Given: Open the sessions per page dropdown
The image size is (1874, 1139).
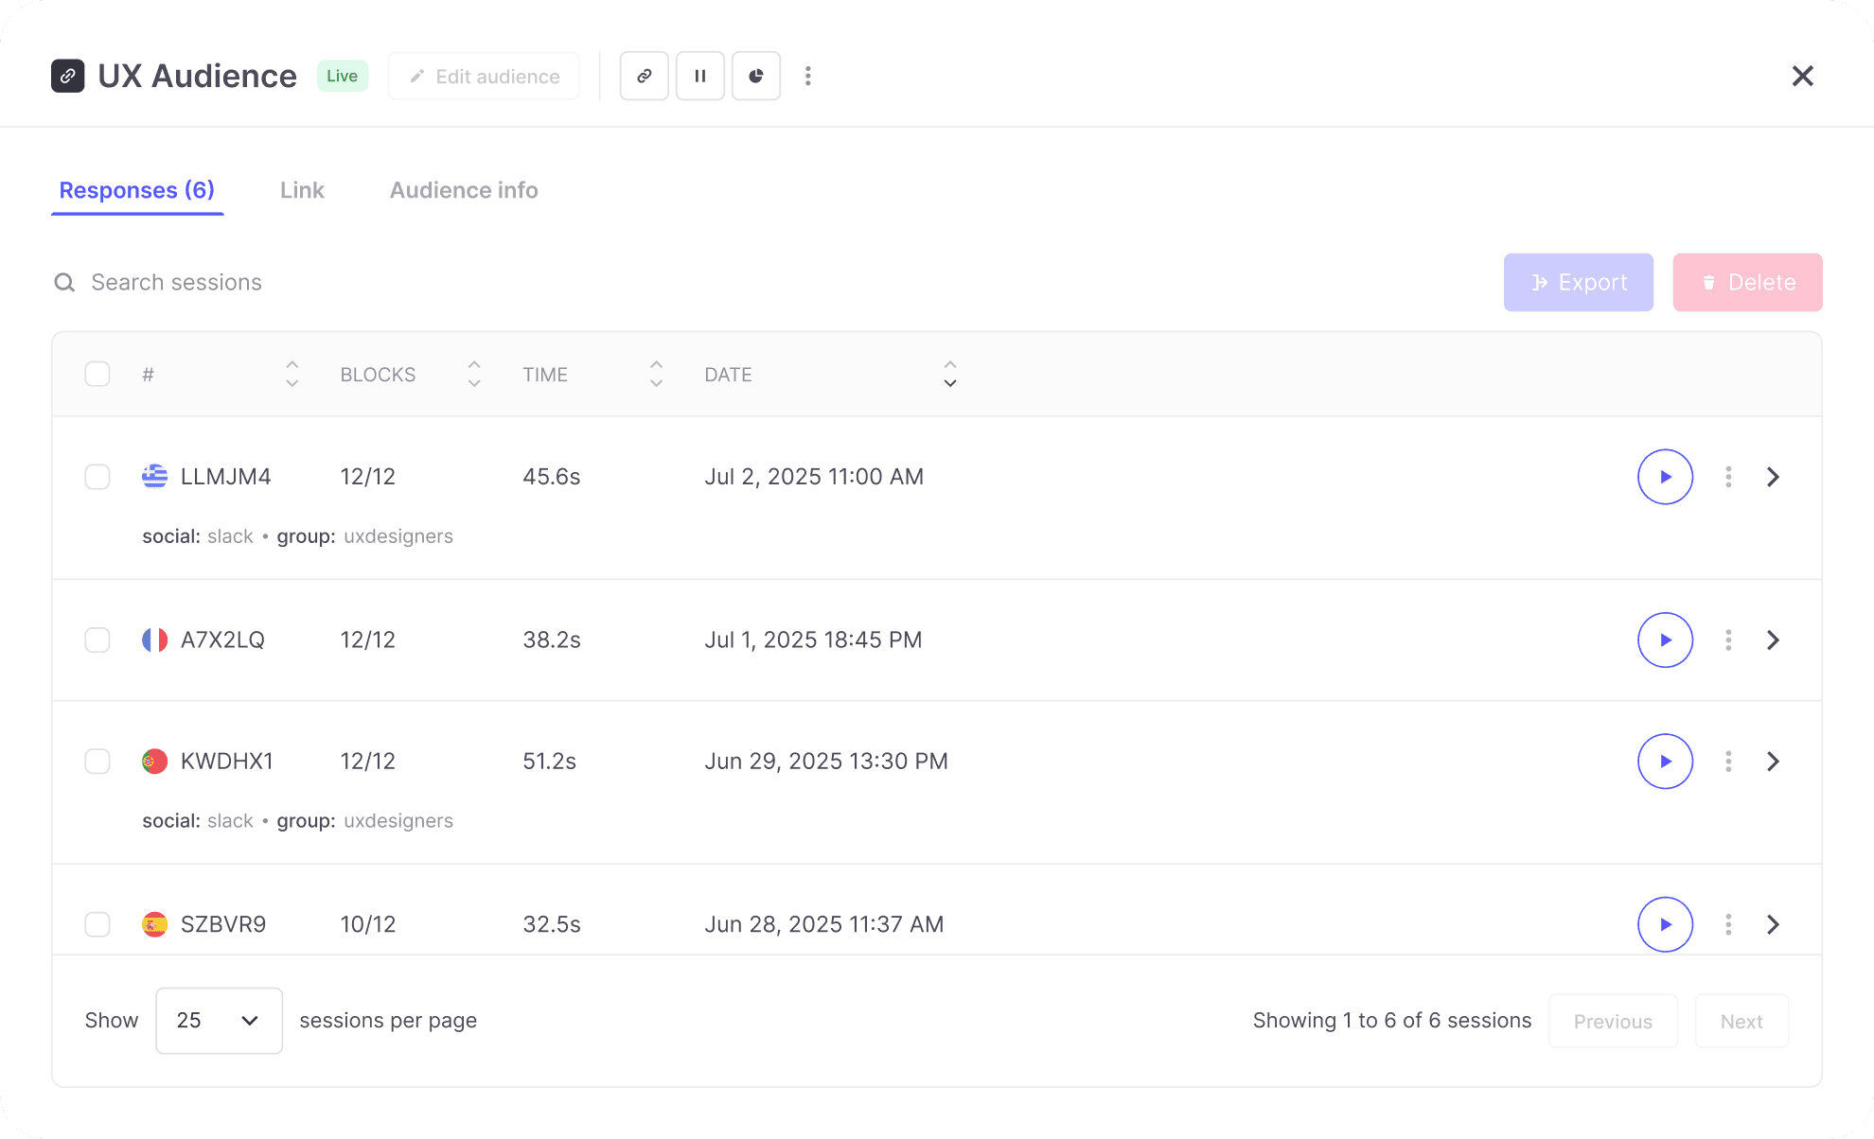Looking at the screenshot, I should 219,1021.
